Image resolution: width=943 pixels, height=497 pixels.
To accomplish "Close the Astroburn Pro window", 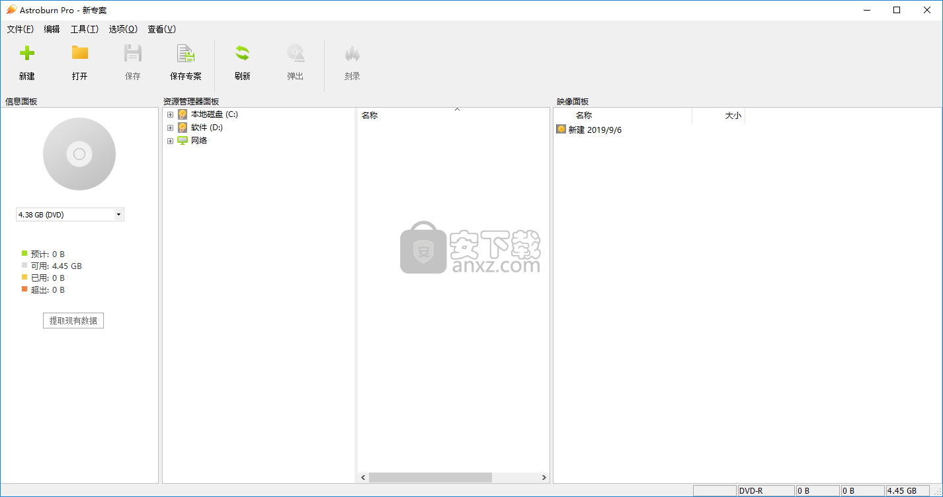I will pyautogui.click(x=927, y=10).
